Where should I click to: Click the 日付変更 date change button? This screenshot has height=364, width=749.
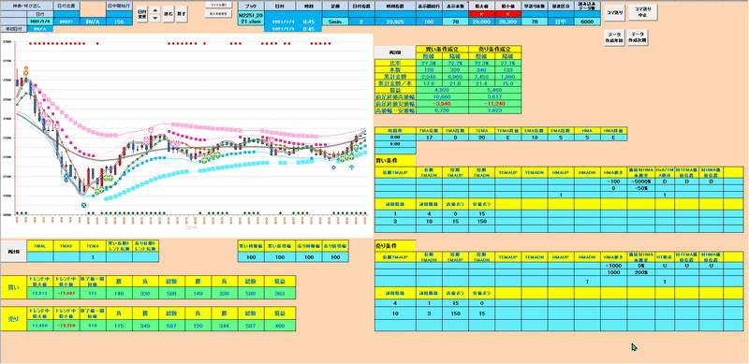142,14
